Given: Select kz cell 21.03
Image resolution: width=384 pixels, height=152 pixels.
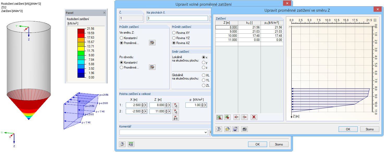Looking at the screenshot, I should coord(249,31).
